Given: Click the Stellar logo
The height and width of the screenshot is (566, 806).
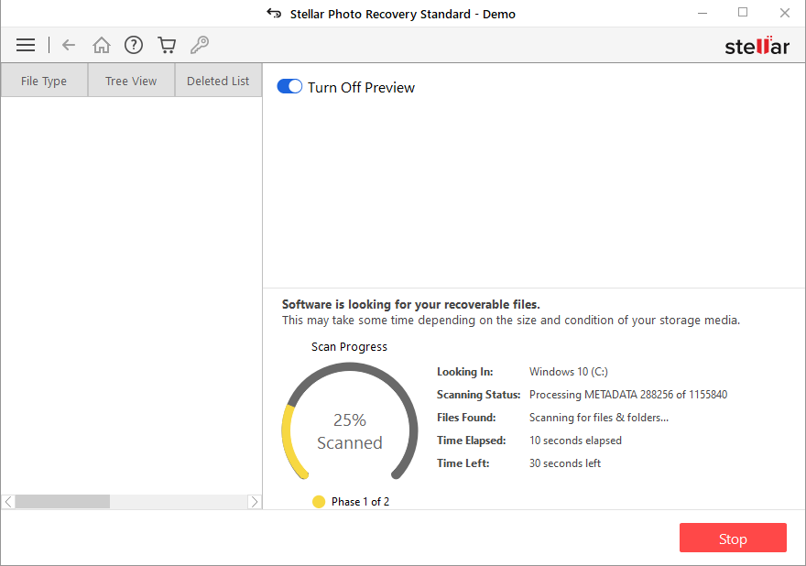Looking at the screenshot, I should click(757, 47).
